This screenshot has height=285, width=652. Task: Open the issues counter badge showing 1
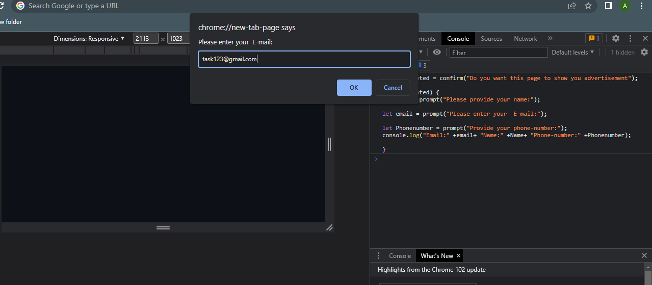click(x=594, y=39)
